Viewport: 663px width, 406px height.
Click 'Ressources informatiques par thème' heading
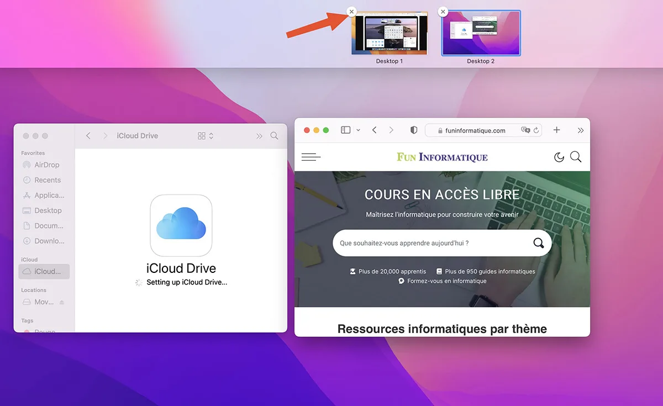click(x=442, y=329)
